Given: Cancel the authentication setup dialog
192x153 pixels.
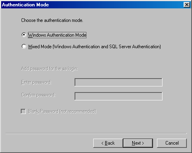Looking at the screenshot, I should pos(172,143).
